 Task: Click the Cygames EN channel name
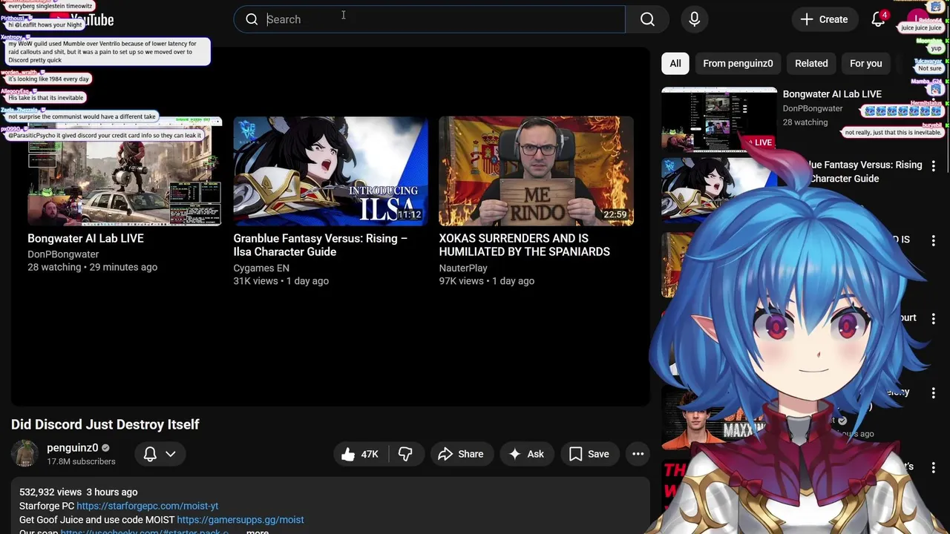(x=261, y=268)
